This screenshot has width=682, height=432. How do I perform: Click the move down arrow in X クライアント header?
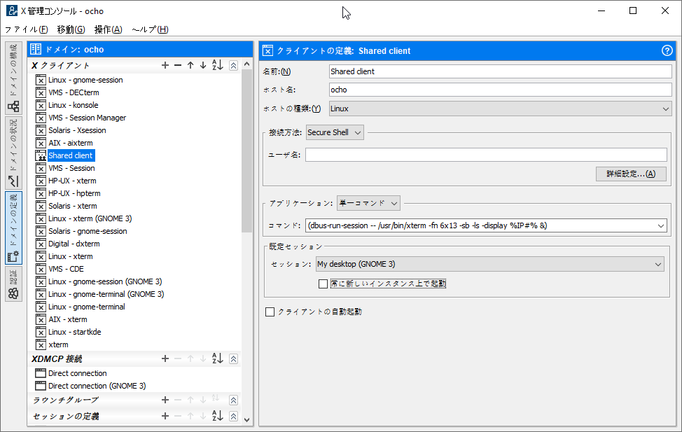(203, 65)
